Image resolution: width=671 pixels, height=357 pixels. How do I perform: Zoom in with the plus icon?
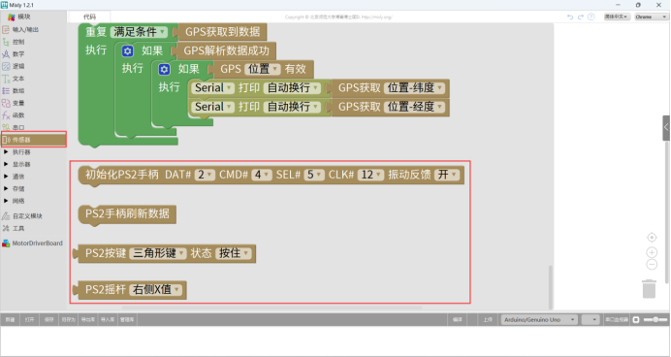pos(652,252)
